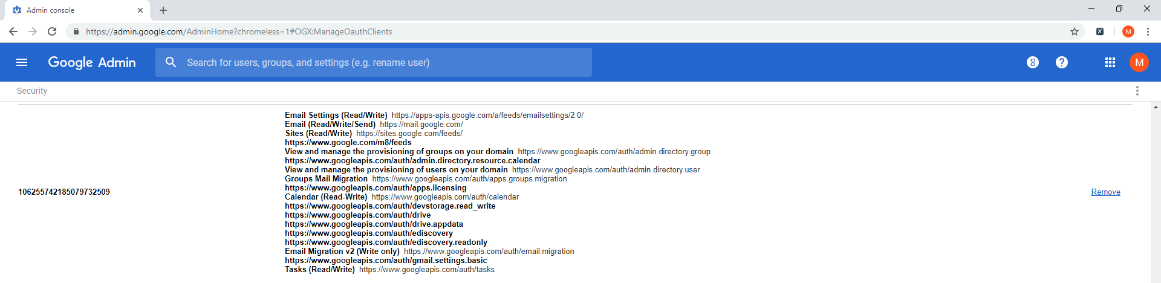Click the Google Admin logo

(x=92, y=62)
